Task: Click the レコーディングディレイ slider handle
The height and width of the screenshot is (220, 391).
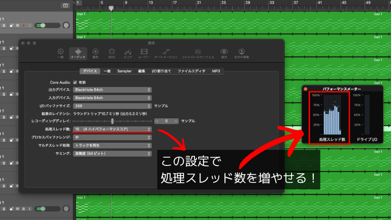Action: [x=112, y=121]
